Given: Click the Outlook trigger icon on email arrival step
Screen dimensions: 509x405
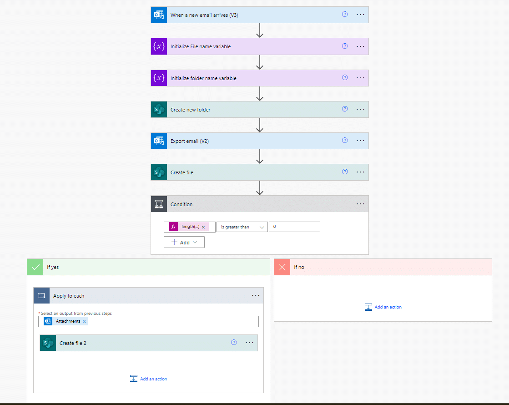Looking at the screenshot, I should [158, 14].
